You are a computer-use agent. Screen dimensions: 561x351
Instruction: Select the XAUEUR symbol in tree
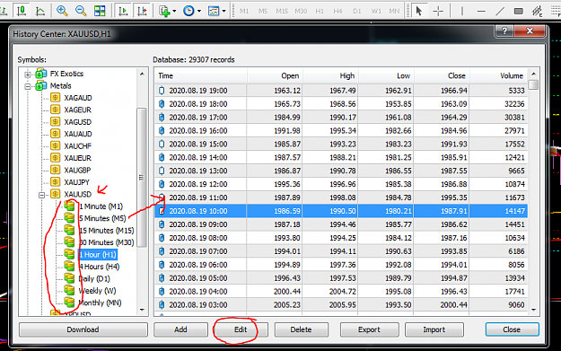point(77,158)
